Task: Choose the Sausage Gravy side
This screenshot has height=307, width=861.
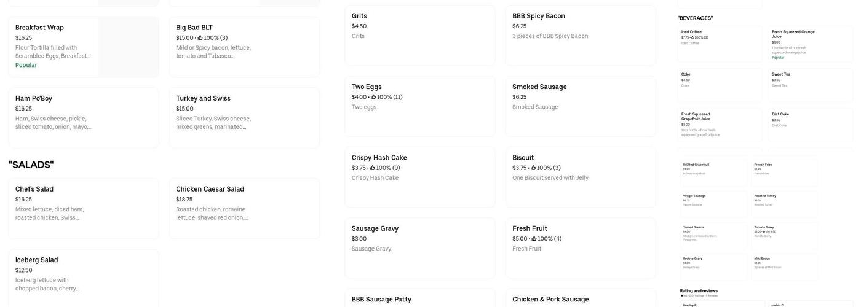Action: (x=420, y=248)
